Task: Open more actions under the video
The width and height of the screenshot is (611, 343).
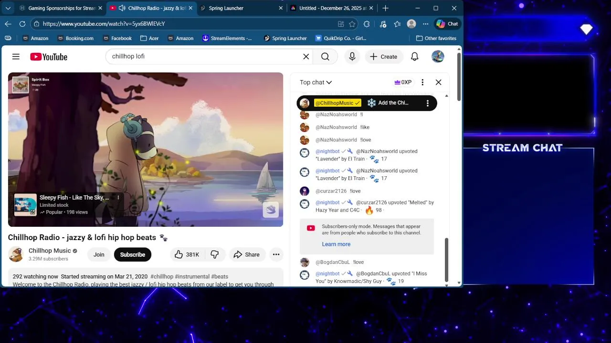Action: [x=276, y=254]
